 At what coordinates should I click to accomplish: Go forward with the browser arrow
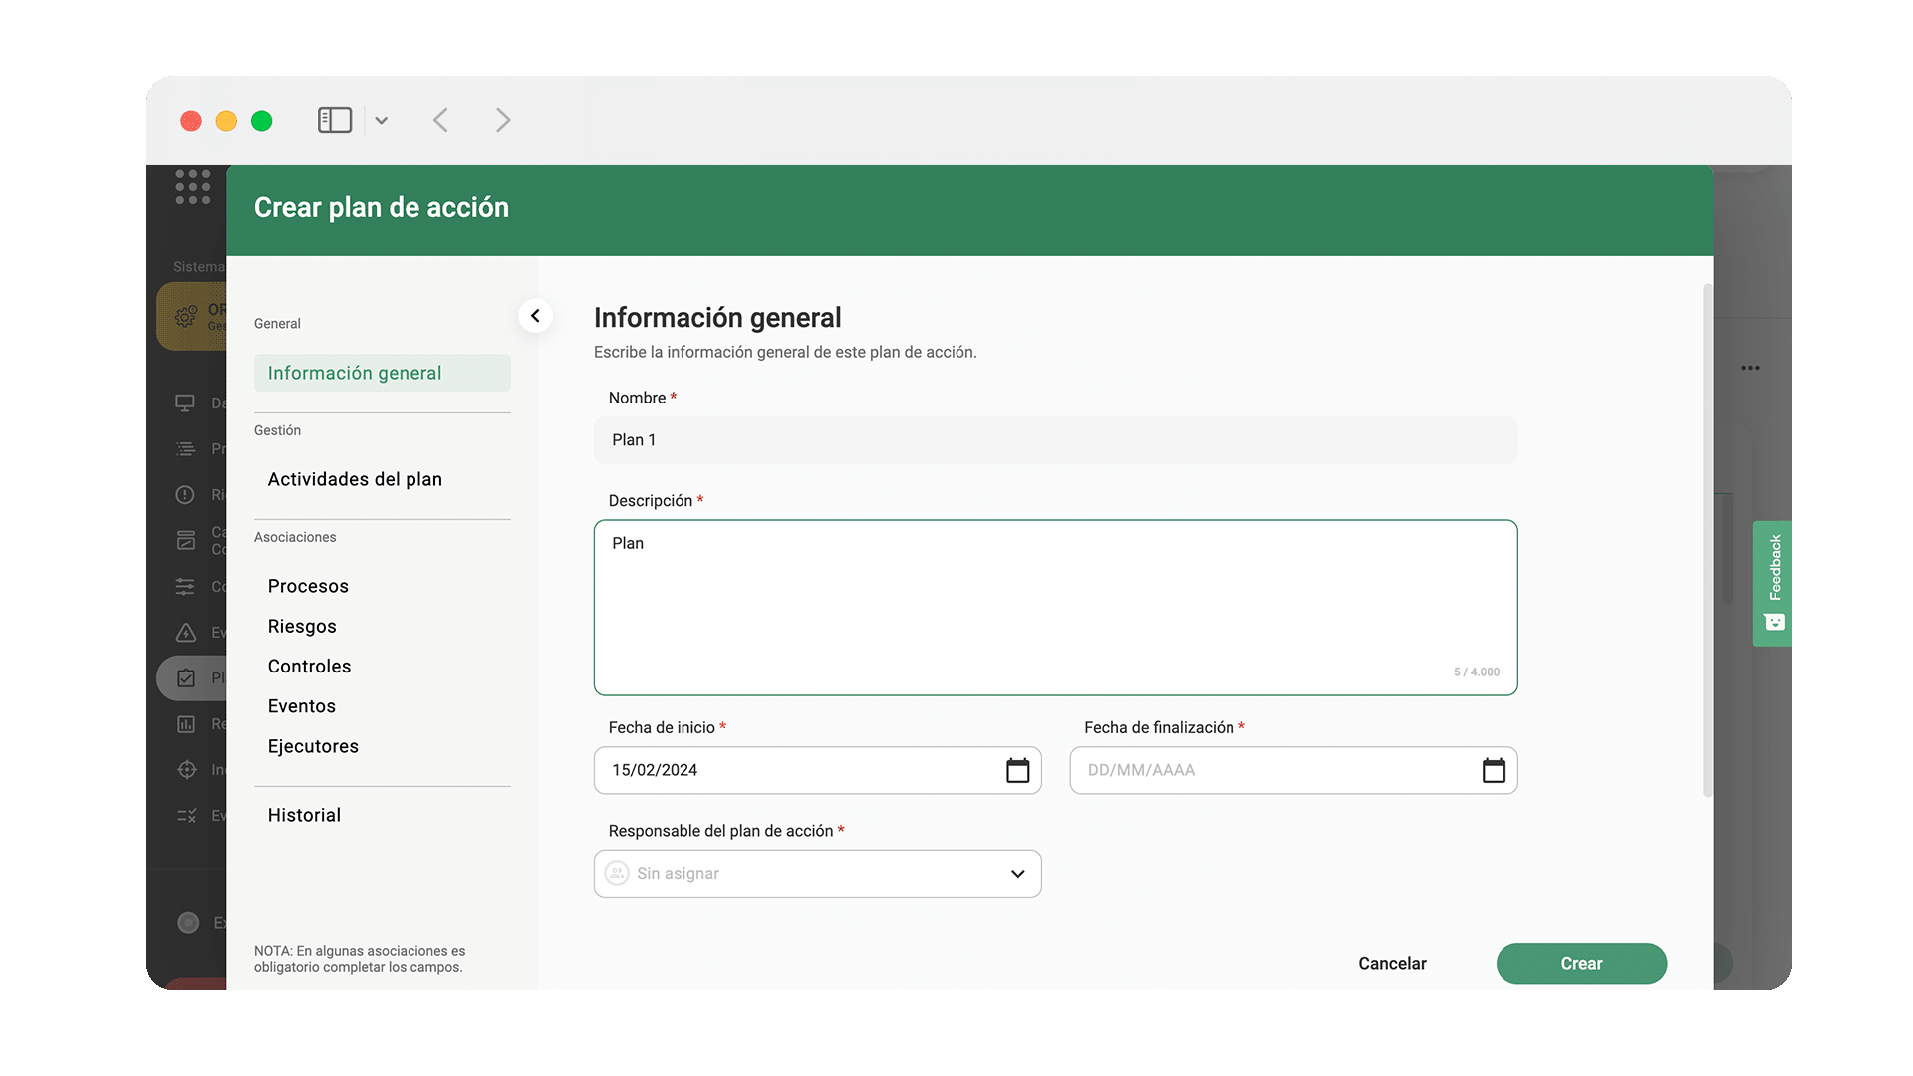[503, 120]
